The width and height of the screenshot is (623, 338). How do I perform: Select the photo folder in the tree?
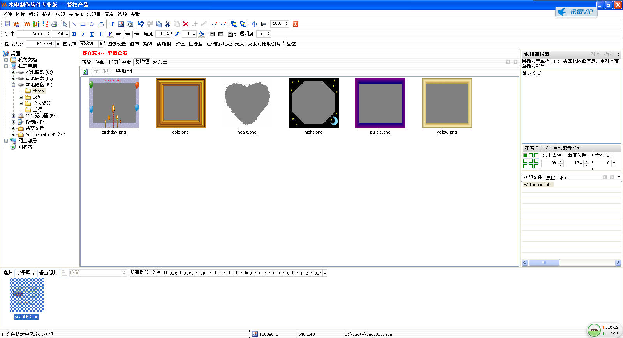[38, 91]
